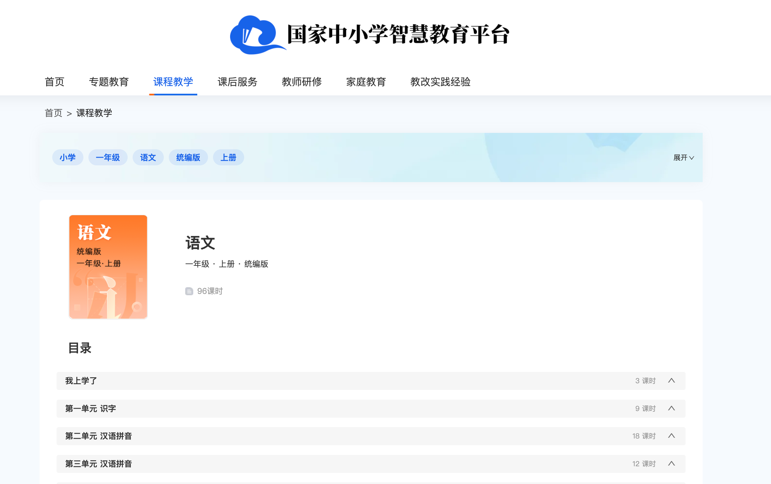Open the 首页 navigation tab
Image resolution: width=771 pixels, height=484 pixels.
[x=55, y=82]
